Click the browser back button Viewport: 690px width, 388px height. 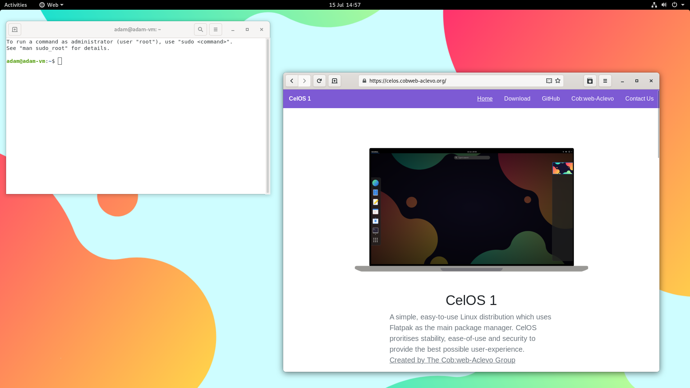pyautogui.click(x=292, y=81)
